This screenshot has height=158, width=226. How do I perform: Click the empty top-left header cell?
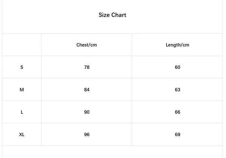pos(22,45)
